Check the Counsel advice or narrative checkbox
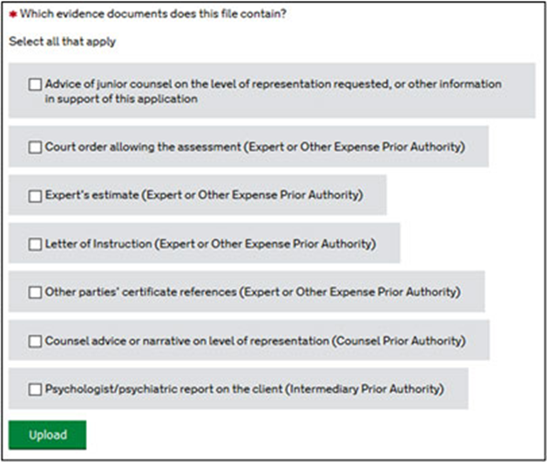This screenshot has height=462, width=547. click(35, 341)
